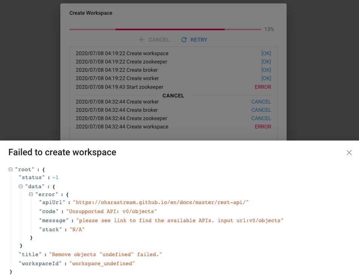
Task: Click CANCEL status of 04:32:44 Create worker
Action: coord(261,102)
